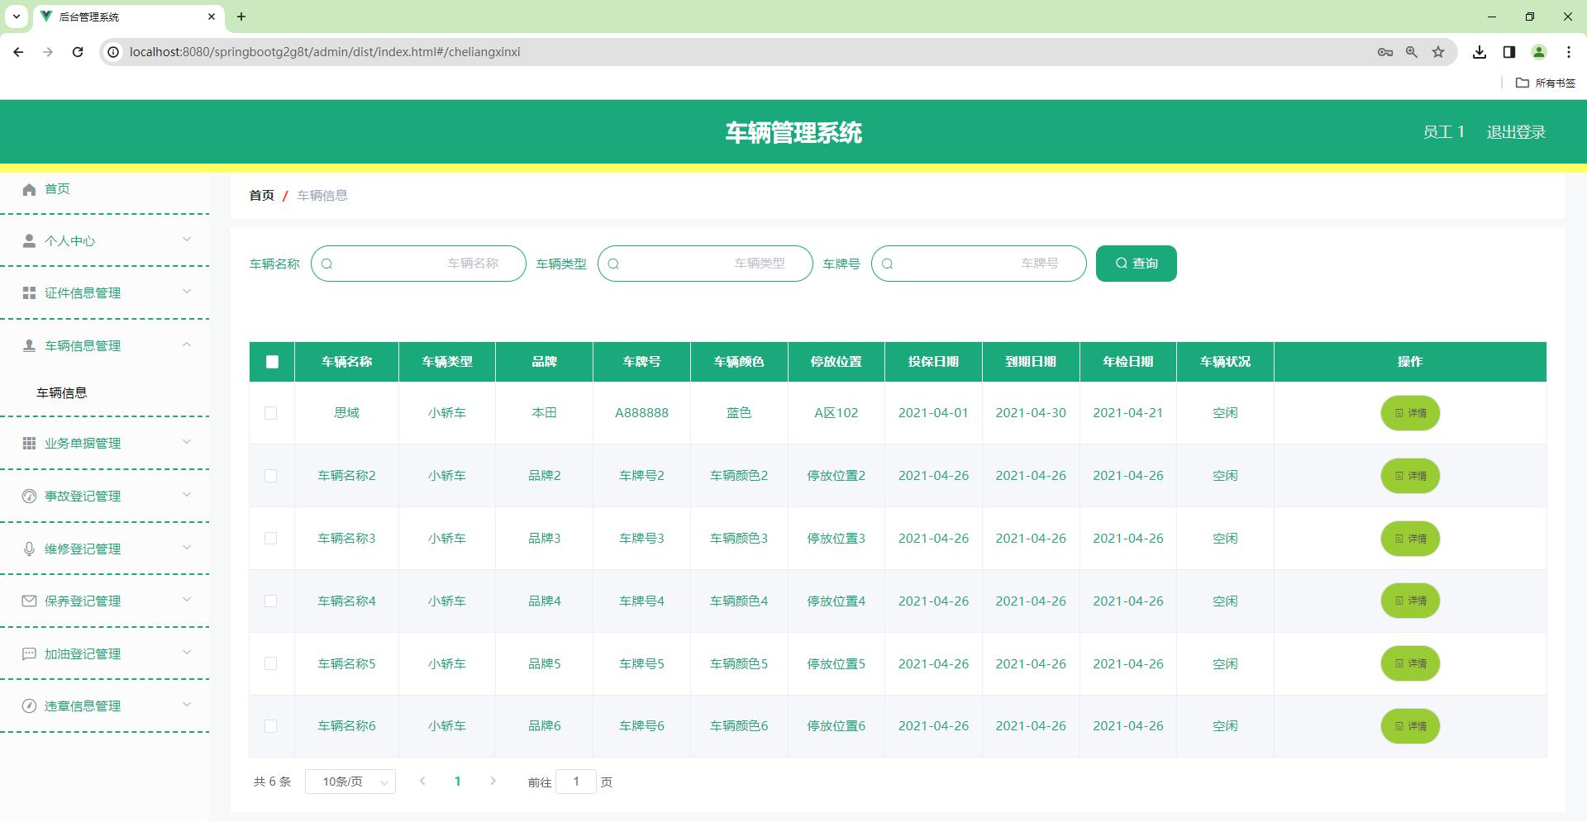Open the browser zoom magnifier icon

coord(1412,52)
